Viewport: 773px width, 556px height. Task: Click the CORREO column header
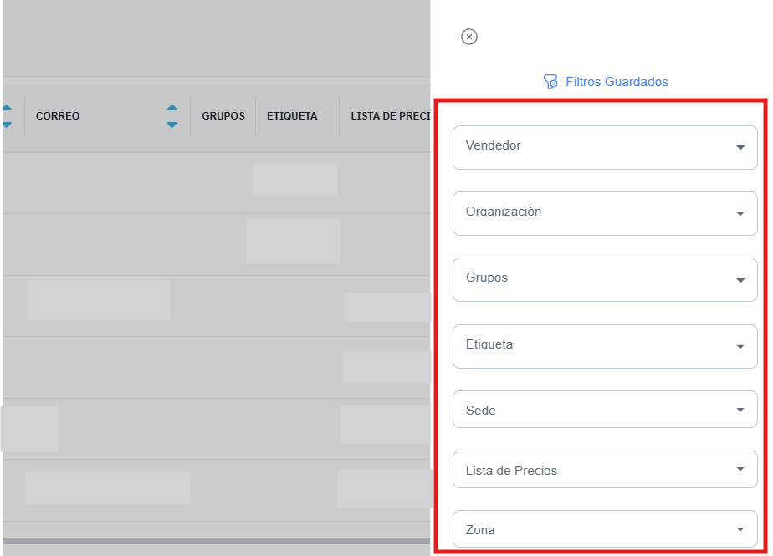point(58,116)
